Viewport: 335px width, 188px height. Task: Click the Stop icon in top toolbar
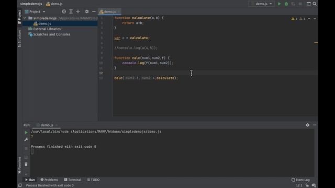click(x=300, y=4)
